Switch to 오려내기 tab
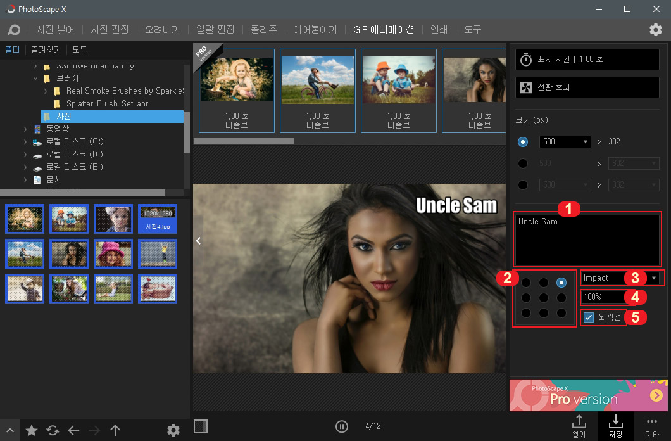 click(163, 30)
